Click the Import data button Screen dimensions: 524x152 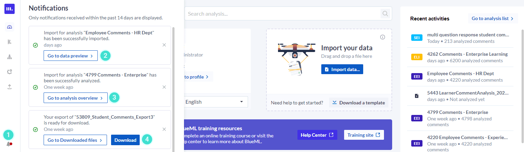pyautogui.click(x=342, y=69)
